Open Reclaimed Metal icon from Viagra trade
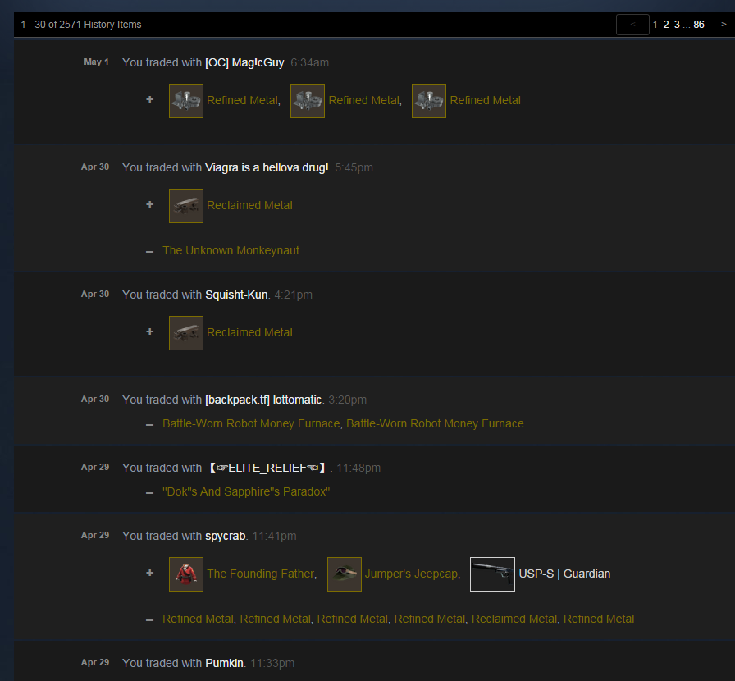The height and width of the screenshot is (681, 735). [186, 206]
